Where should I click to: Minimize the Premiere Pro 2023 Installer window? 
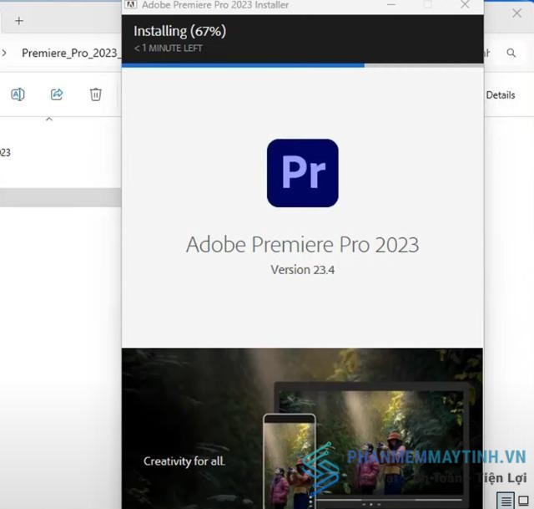point(391,4)
